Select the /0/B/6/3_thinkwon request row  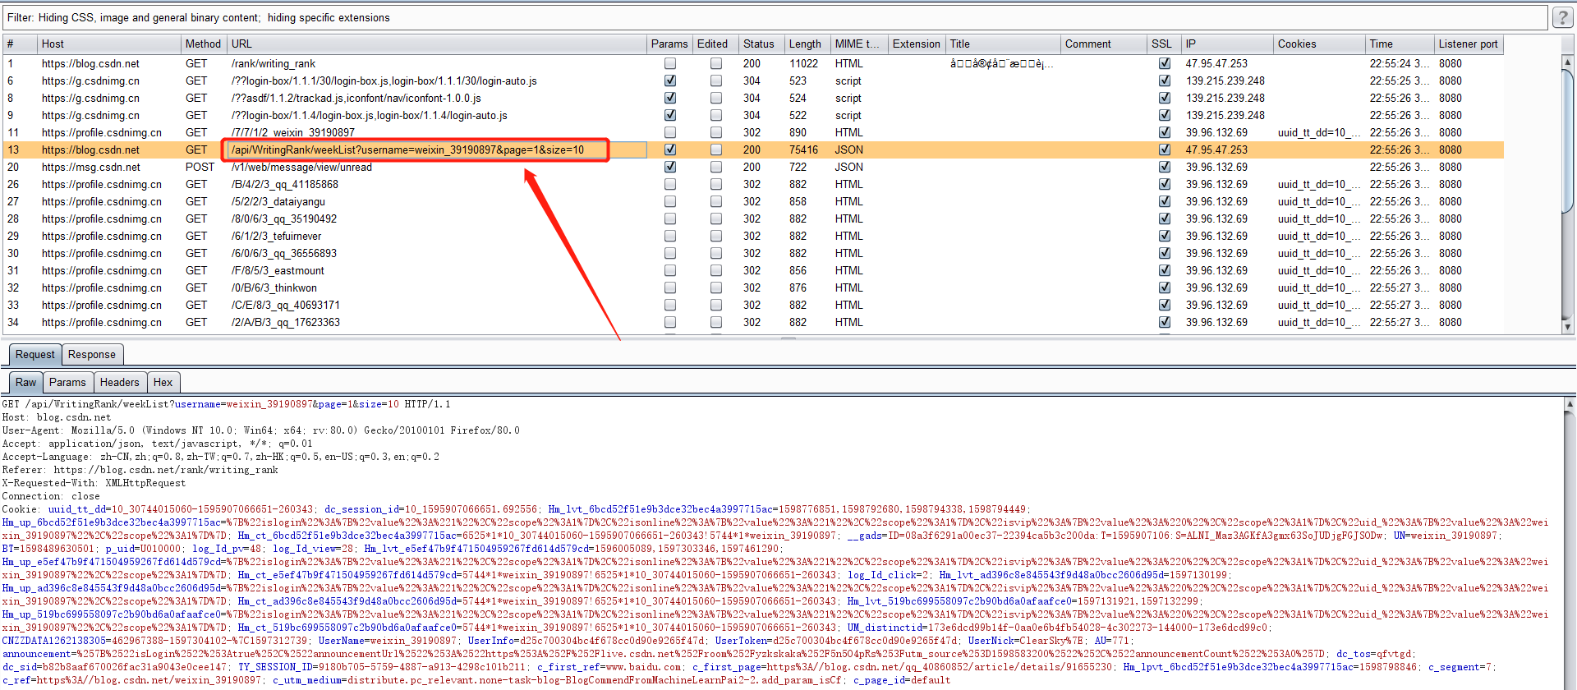click(752, 287)
